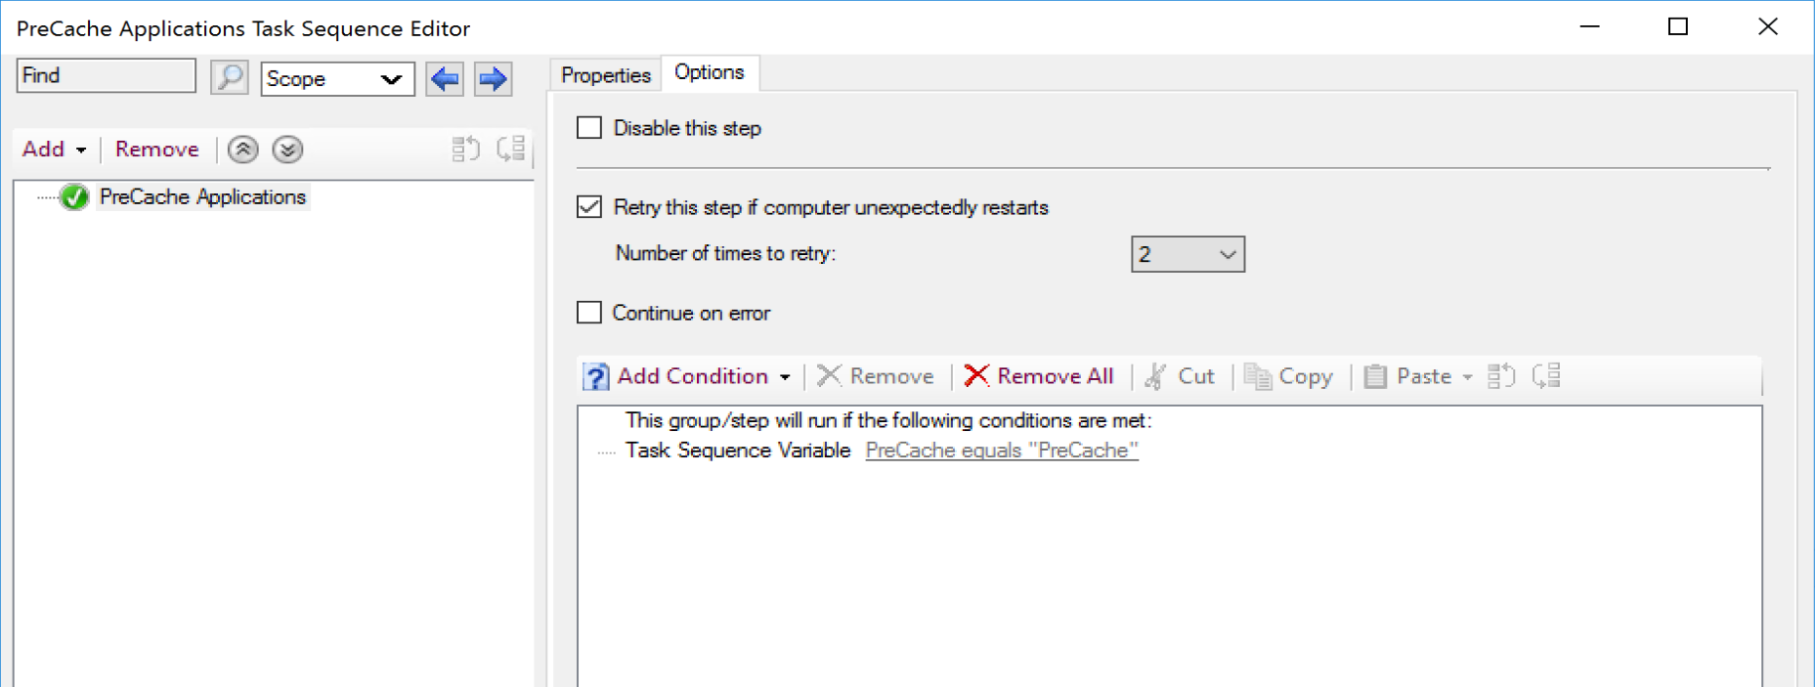Select PreCache Applications in the tree
1815x687 pixels.
(x=202, y=197)
